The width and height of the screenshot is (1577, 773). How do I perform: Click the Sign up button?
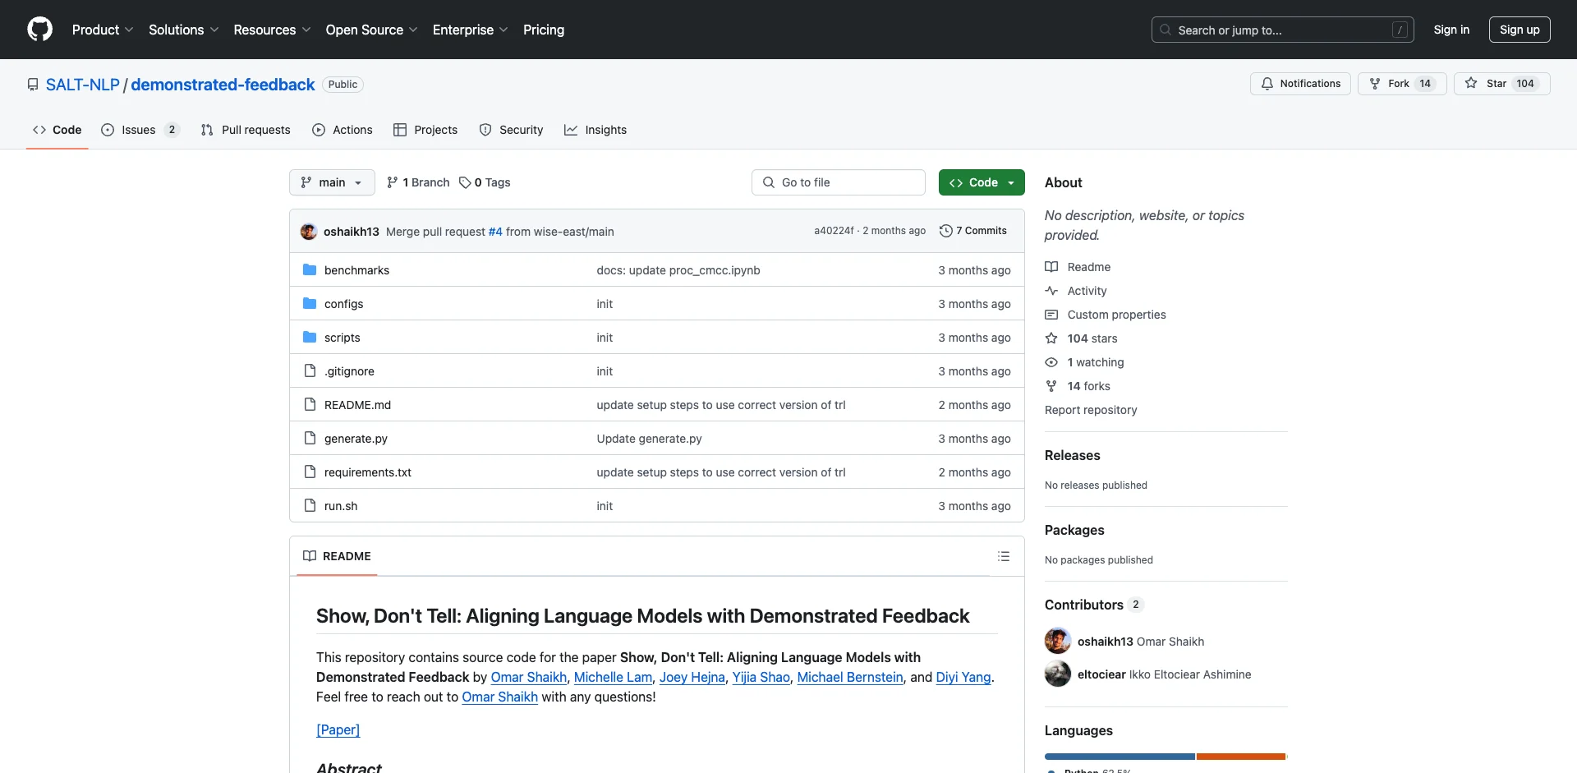pyautogui.click(x=1520, y=30)
